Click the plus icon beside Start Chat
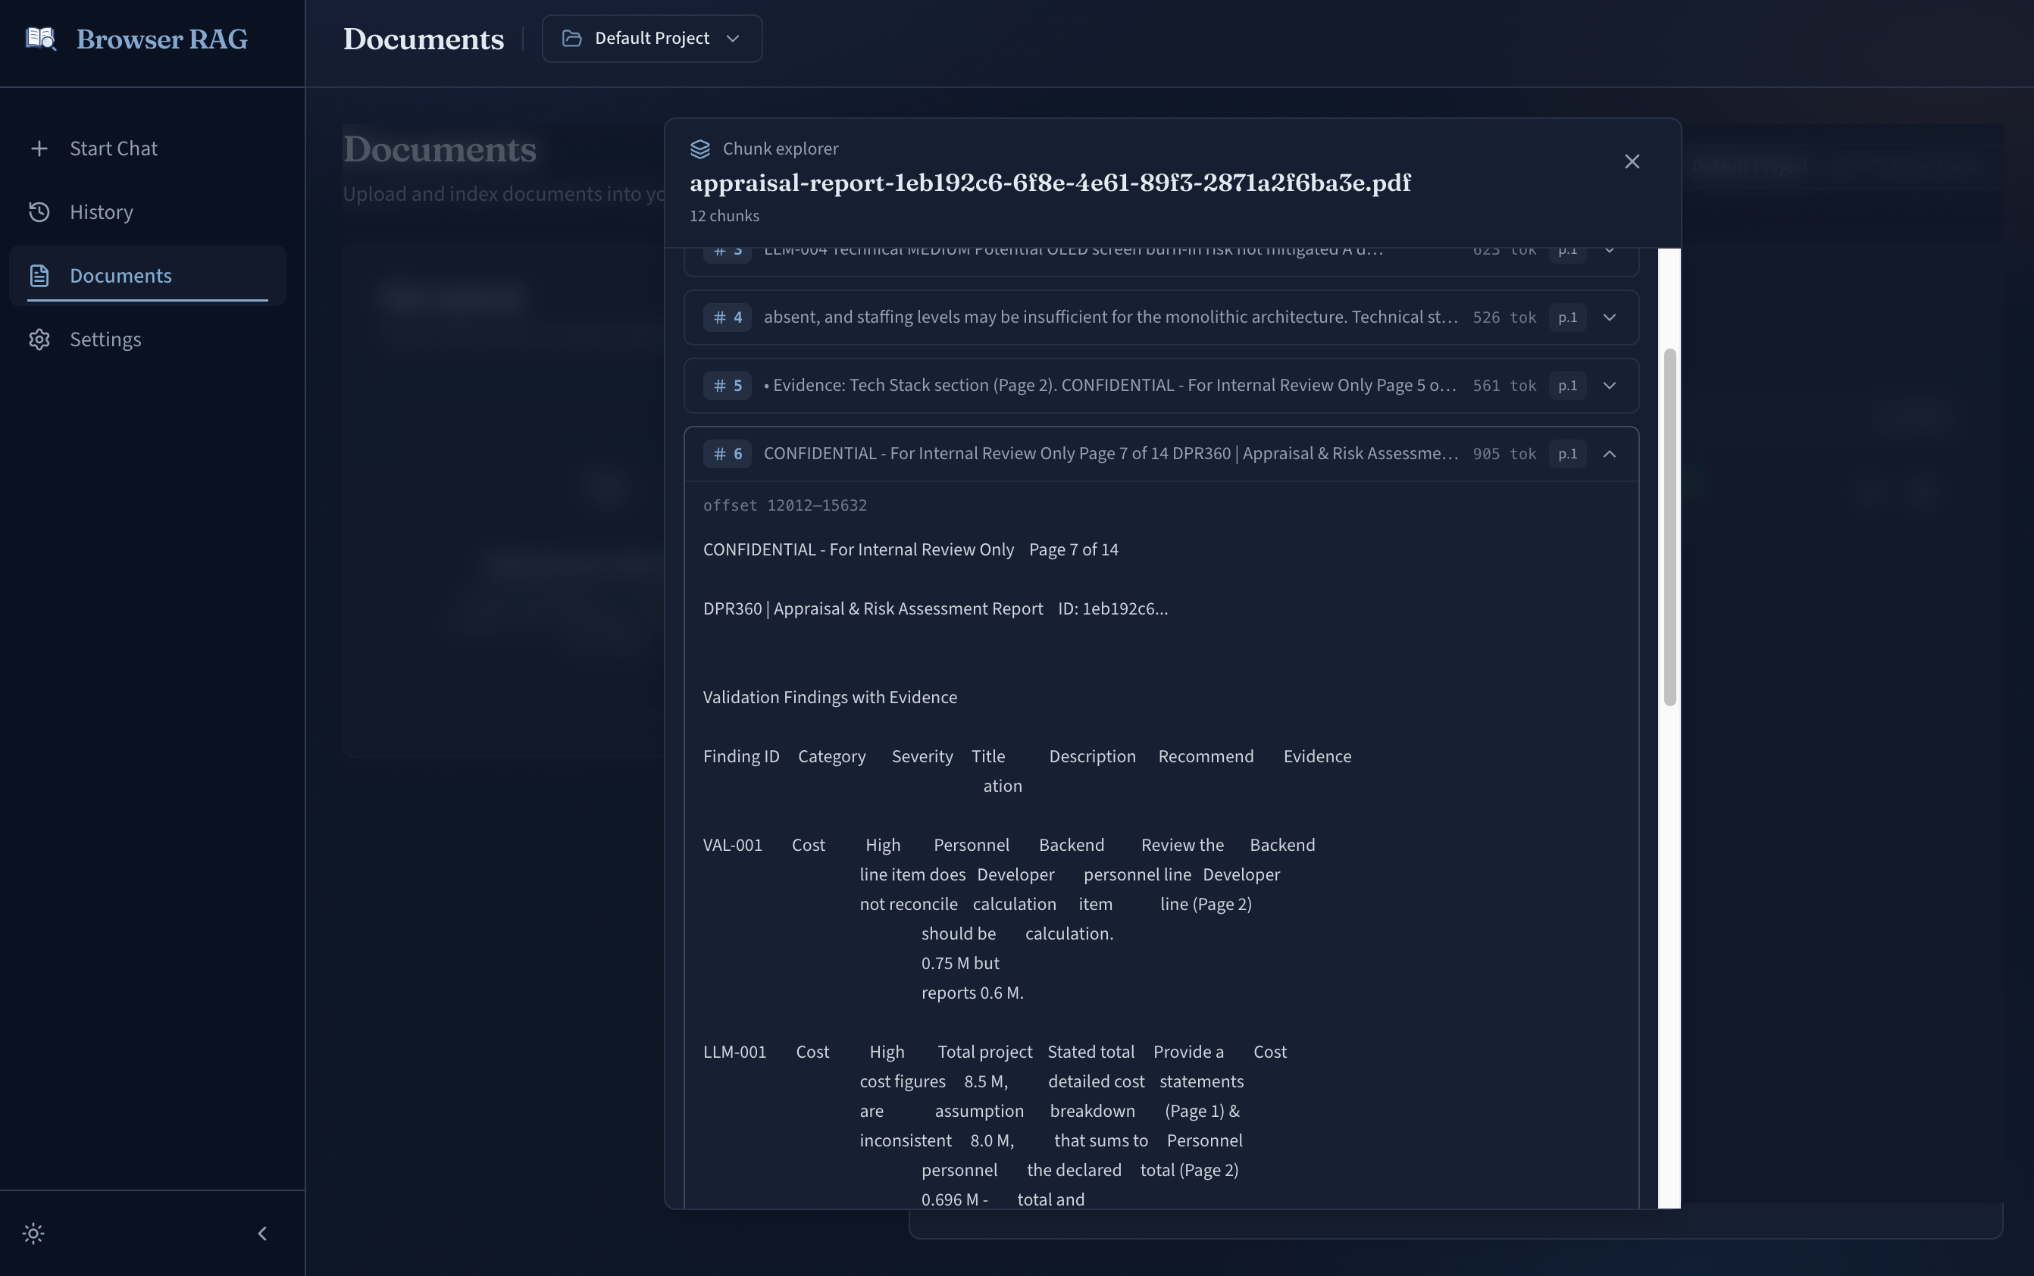Image resolution: width=2034 pixels, height=1276 pixels. pos(39,149)
